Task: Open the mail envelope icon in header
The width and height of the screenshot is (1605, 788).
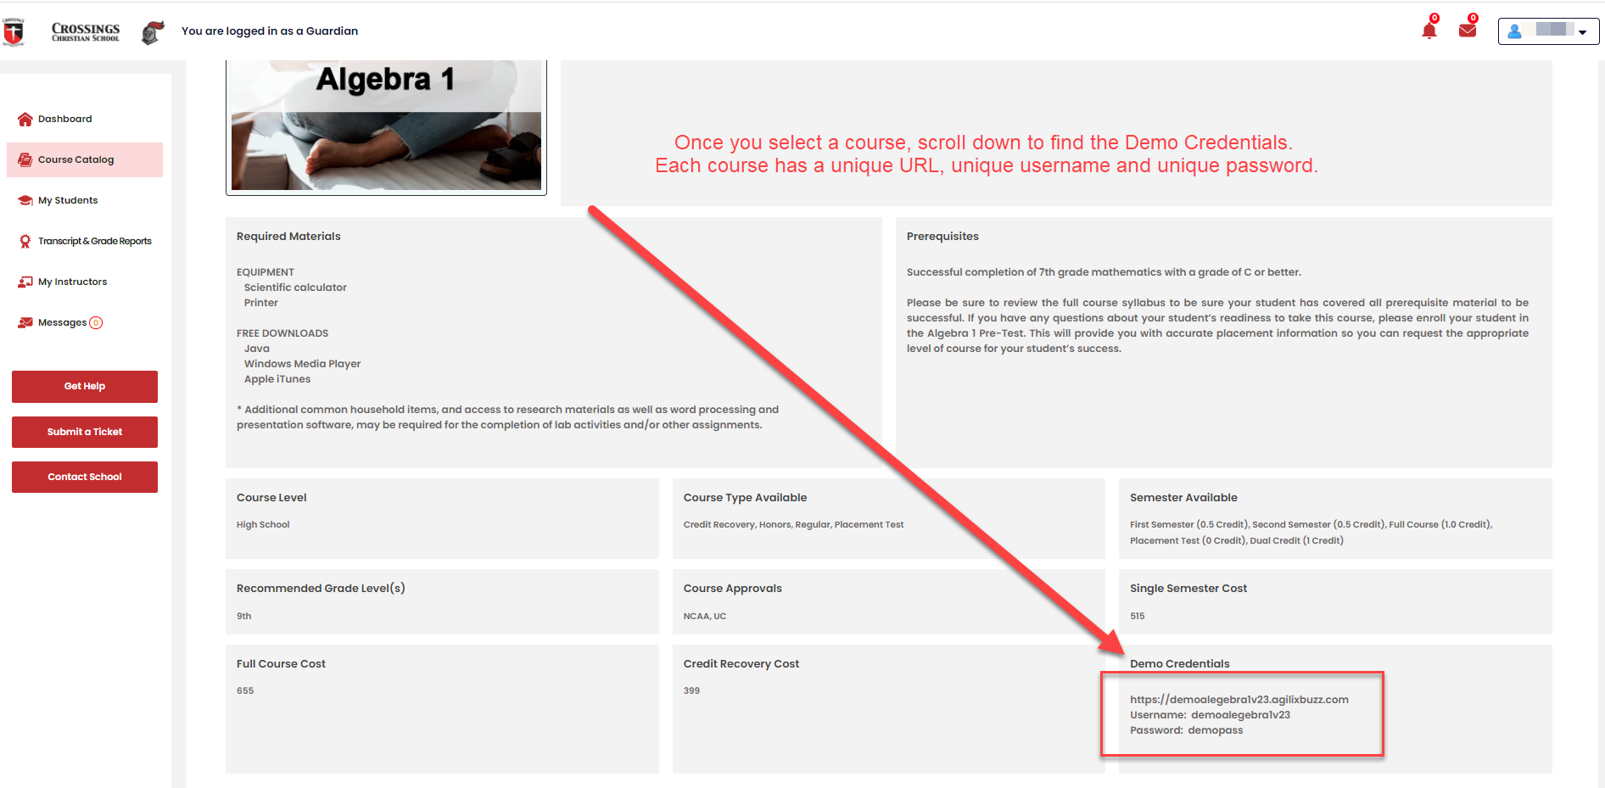Action: (x=1468, y=31)
